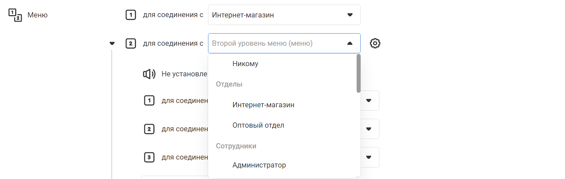Screen dimensions: 565x179
Task: Close the Второй уровень меню dropdown using its arrow
Action: (350, 43)
